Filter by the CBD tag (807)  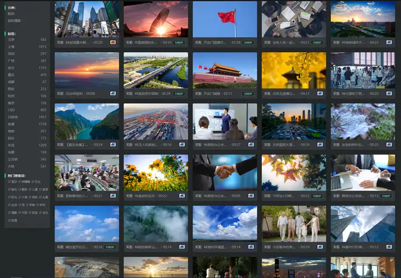pyautogui.click(x=27, y=110)
